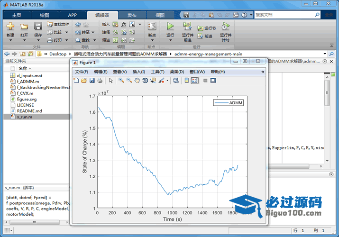
Task: Click the Go To (转至) button
Action: click(82, 32)
